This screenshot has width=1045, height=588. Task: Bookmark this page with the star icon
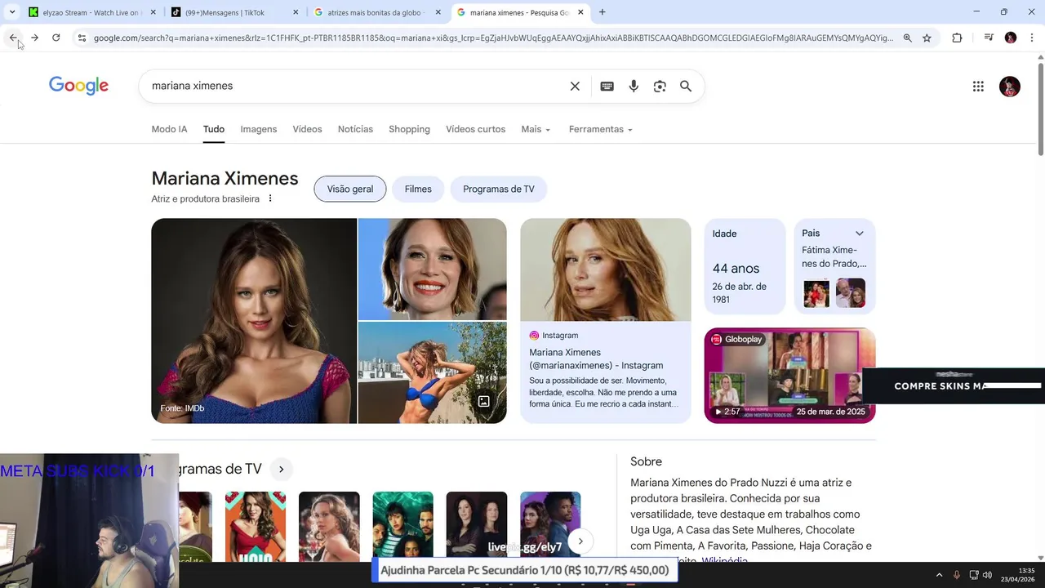coord(927,38)
